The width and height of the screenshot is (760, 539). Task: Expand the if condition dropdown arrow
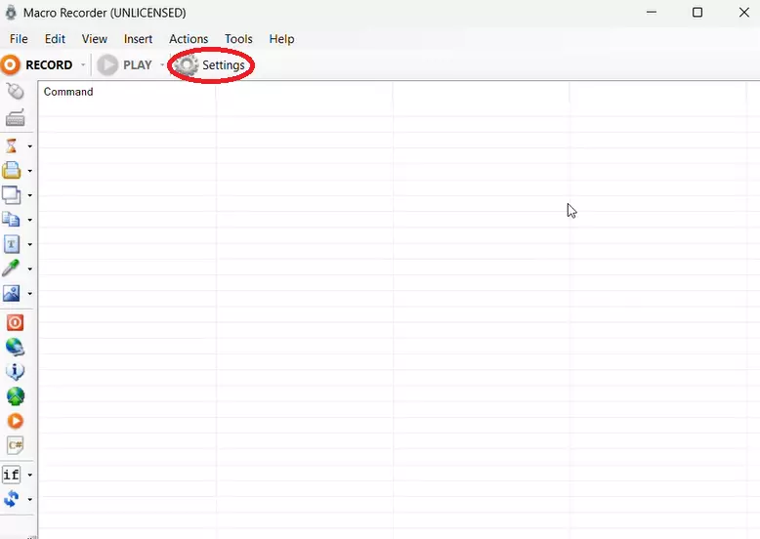(29, 475)
